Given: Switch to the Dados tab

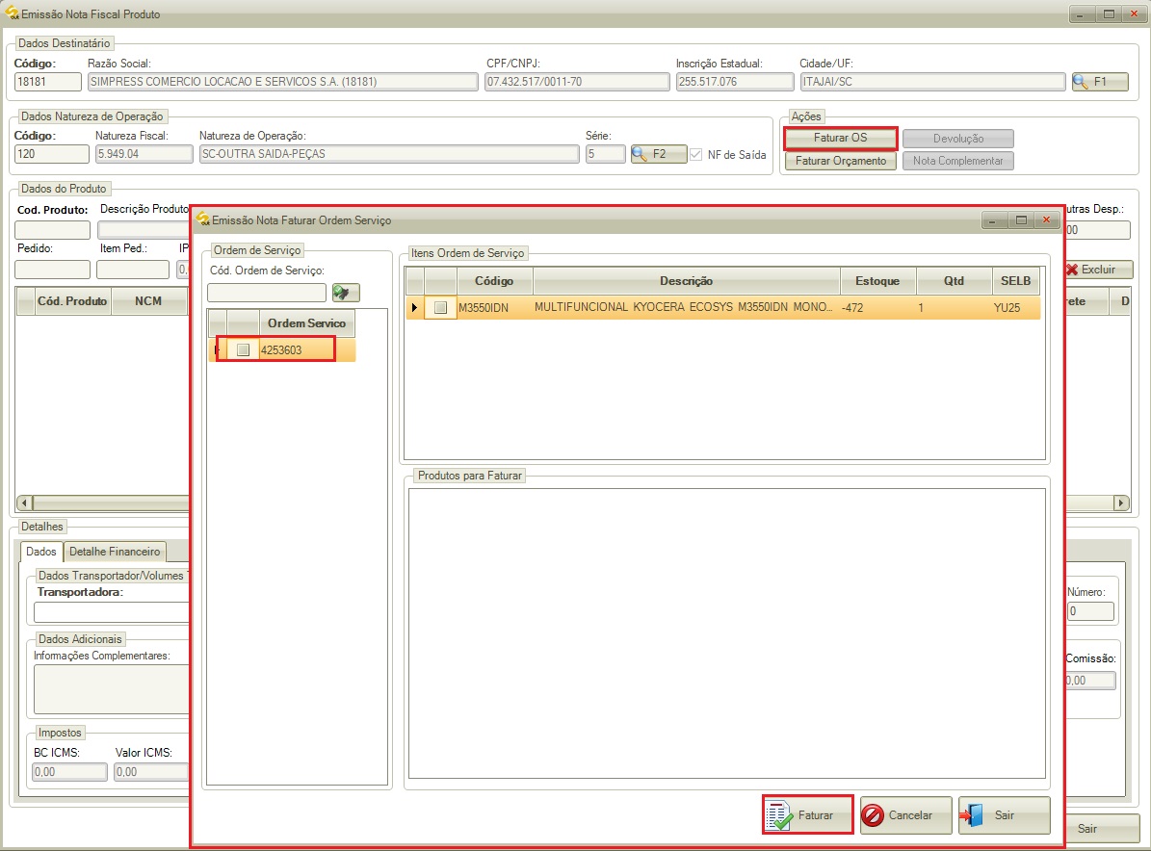Looking at the screenshot, I should click(x=41, y=552).
